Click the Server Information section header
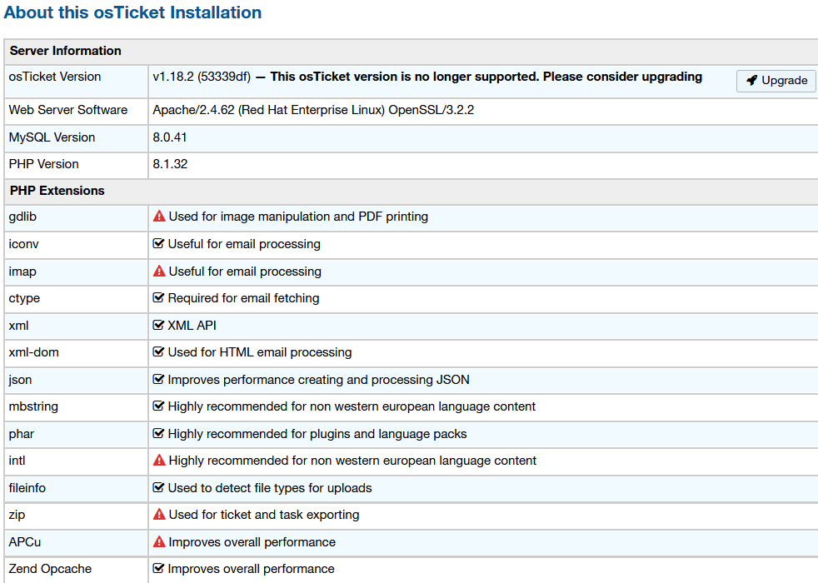Image resolution: width=818 pixels, height=583 pixels. (x=66, y=51)
